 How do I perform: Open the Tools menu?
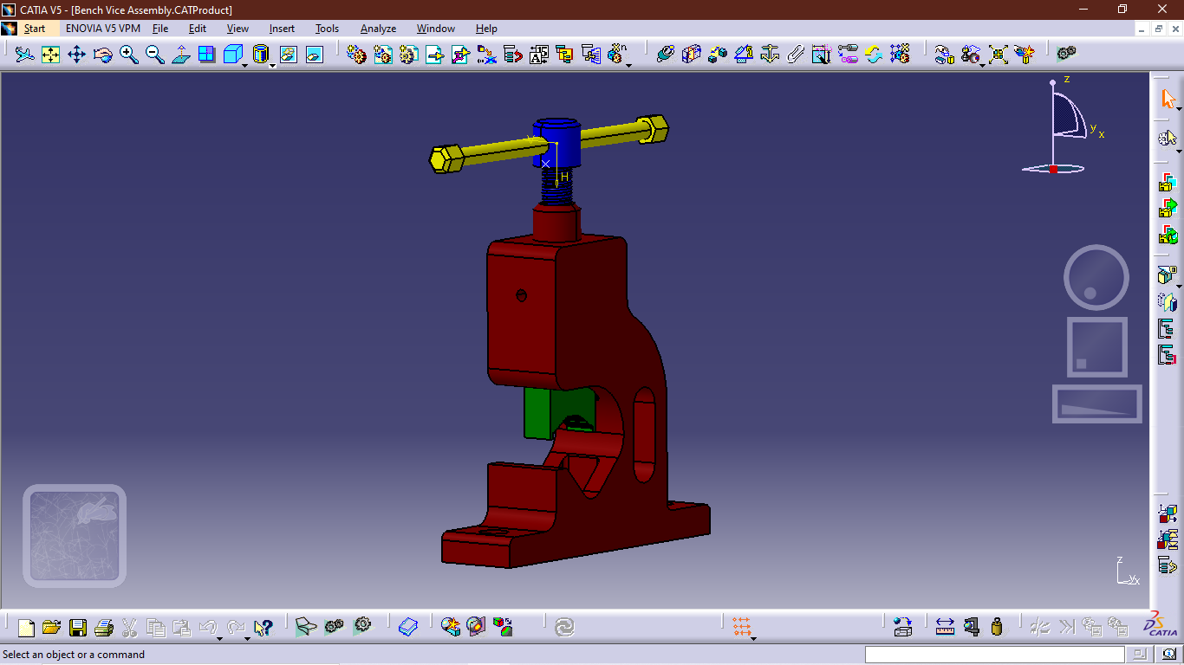click(327, 29)
